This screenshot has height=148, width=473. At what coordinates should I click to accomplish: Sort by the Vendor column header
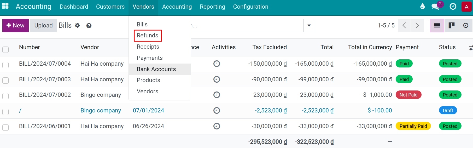(x=90, y=47)
